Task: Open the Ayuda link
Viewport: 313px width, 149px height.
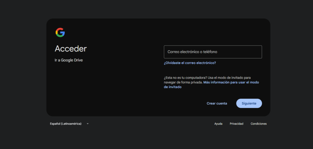Action: pyautogui.click(x=218, y=124)
